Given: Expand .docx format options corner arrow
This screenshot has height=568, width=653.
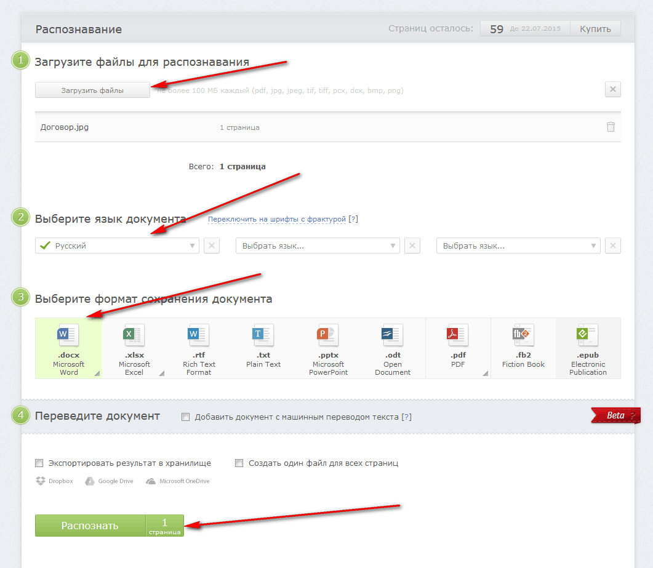Looking at the screenshot, I should pyautogui.click(x=97, y=374).
